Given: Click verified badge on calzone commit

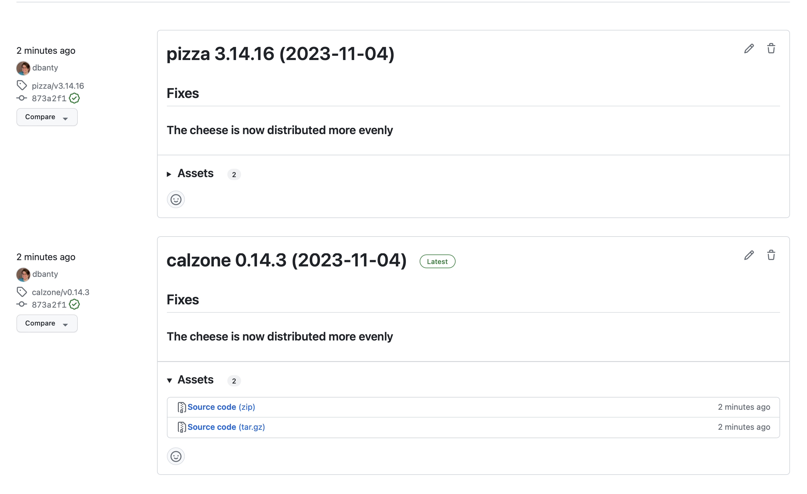Looking at the screenshot, I should pos(74,304).
